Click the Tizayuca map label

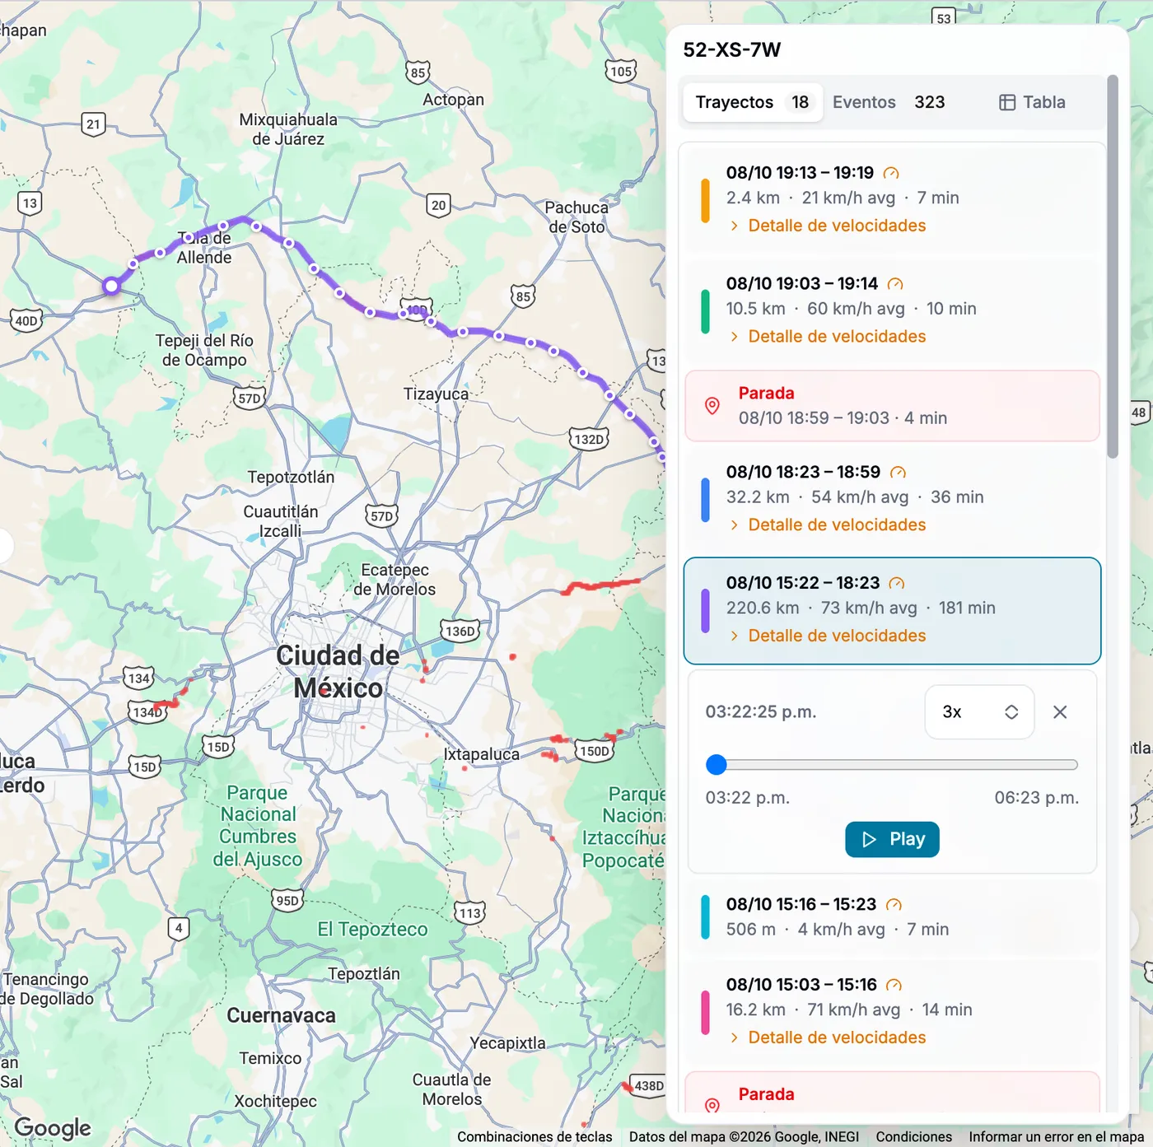coord(436,394)
